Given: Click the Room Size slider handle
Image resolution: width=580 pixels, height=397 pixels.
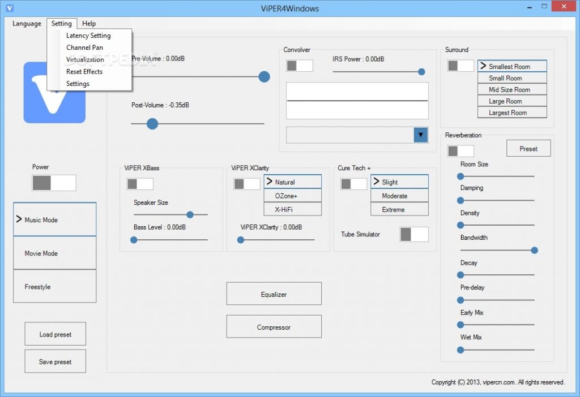Looking at the screenshot, I should 460,176.
